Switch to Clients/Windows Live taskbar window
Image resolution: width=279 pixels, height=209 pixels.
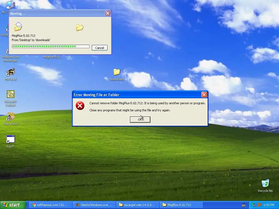pos(94,205)
